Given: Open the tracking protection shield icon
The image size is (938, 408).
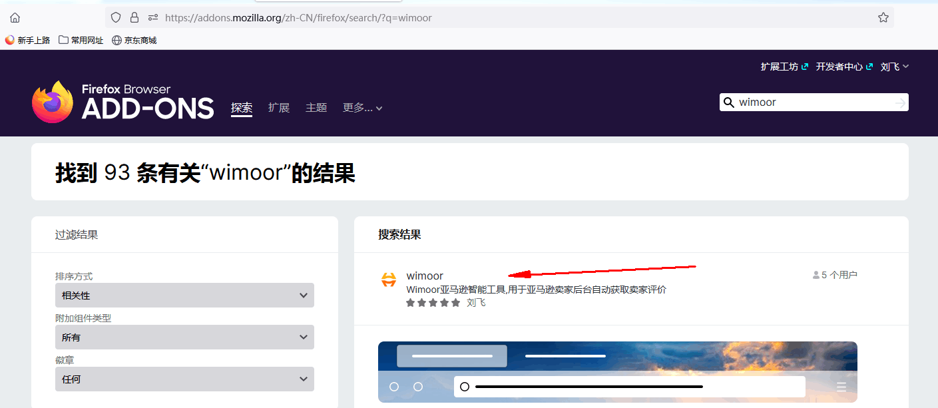Looking at the screenshot, I should point(116,18).
